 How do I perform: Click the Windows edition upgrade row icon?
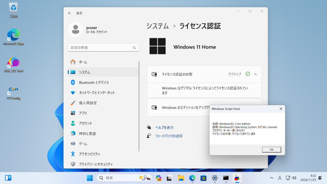(x=154, y=107)
